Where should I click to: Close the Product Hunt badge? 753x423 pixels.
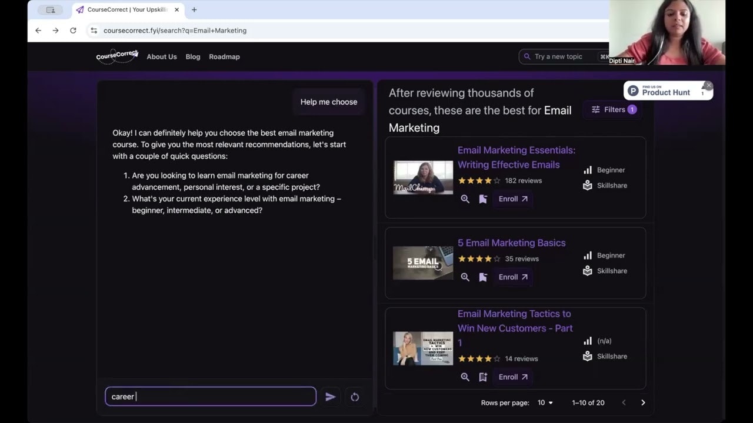coord(708,86)
